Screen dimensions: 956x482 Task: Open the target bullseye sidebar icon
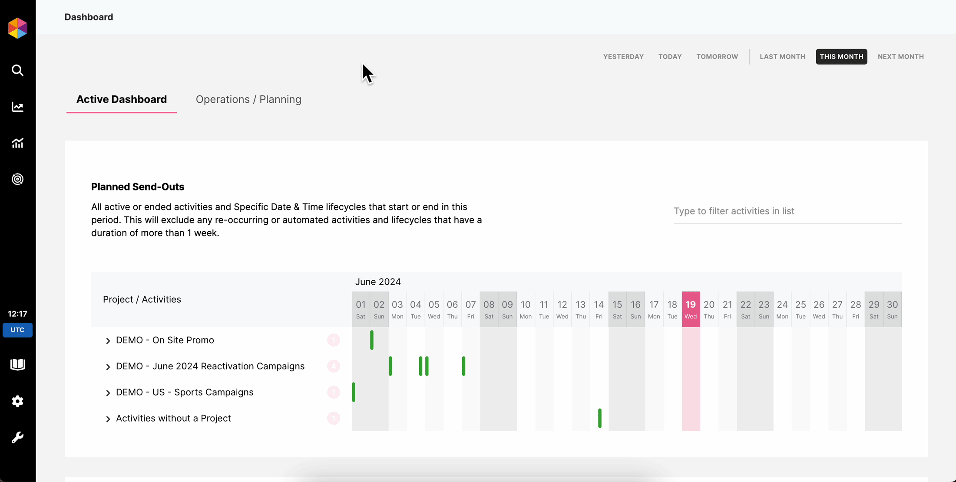tap(17, 179)
